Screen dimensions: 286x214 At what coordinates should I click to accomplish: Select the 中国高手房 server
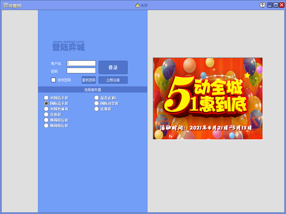[x=46, y=98]
